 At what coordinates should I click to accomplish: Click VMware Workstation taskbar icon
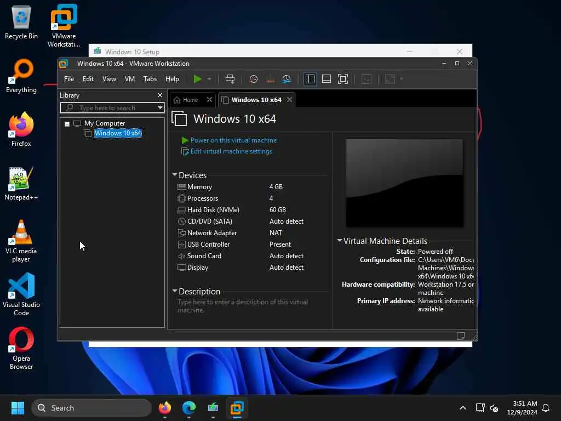(x=237, y=408)
